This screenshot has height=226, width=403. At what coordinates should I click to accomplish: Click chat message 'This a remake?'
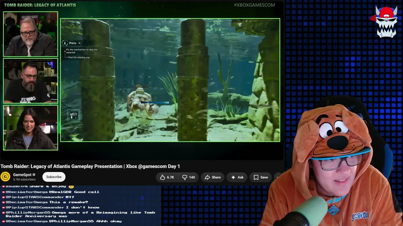(69, 202)
